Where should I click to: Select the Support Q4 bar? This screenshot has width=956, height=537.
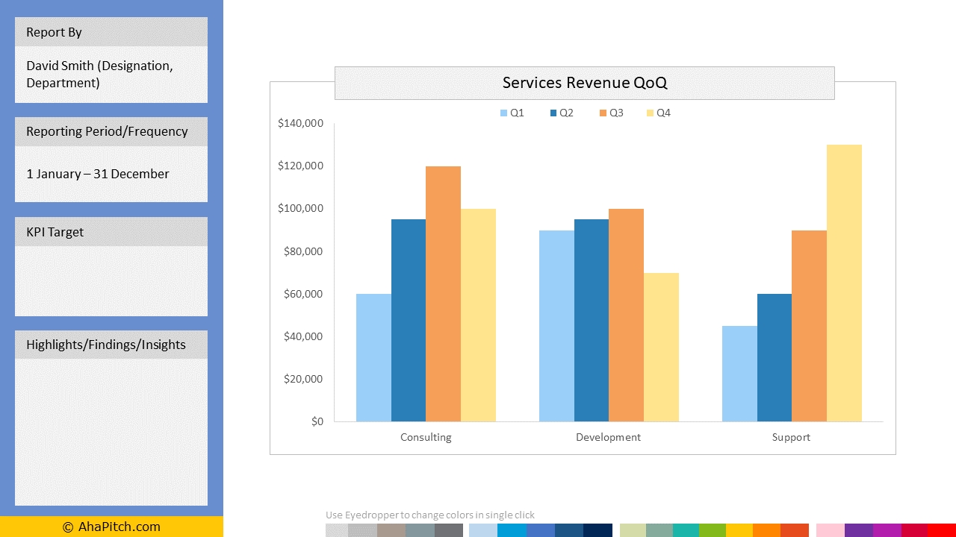(x=844, y=283)
